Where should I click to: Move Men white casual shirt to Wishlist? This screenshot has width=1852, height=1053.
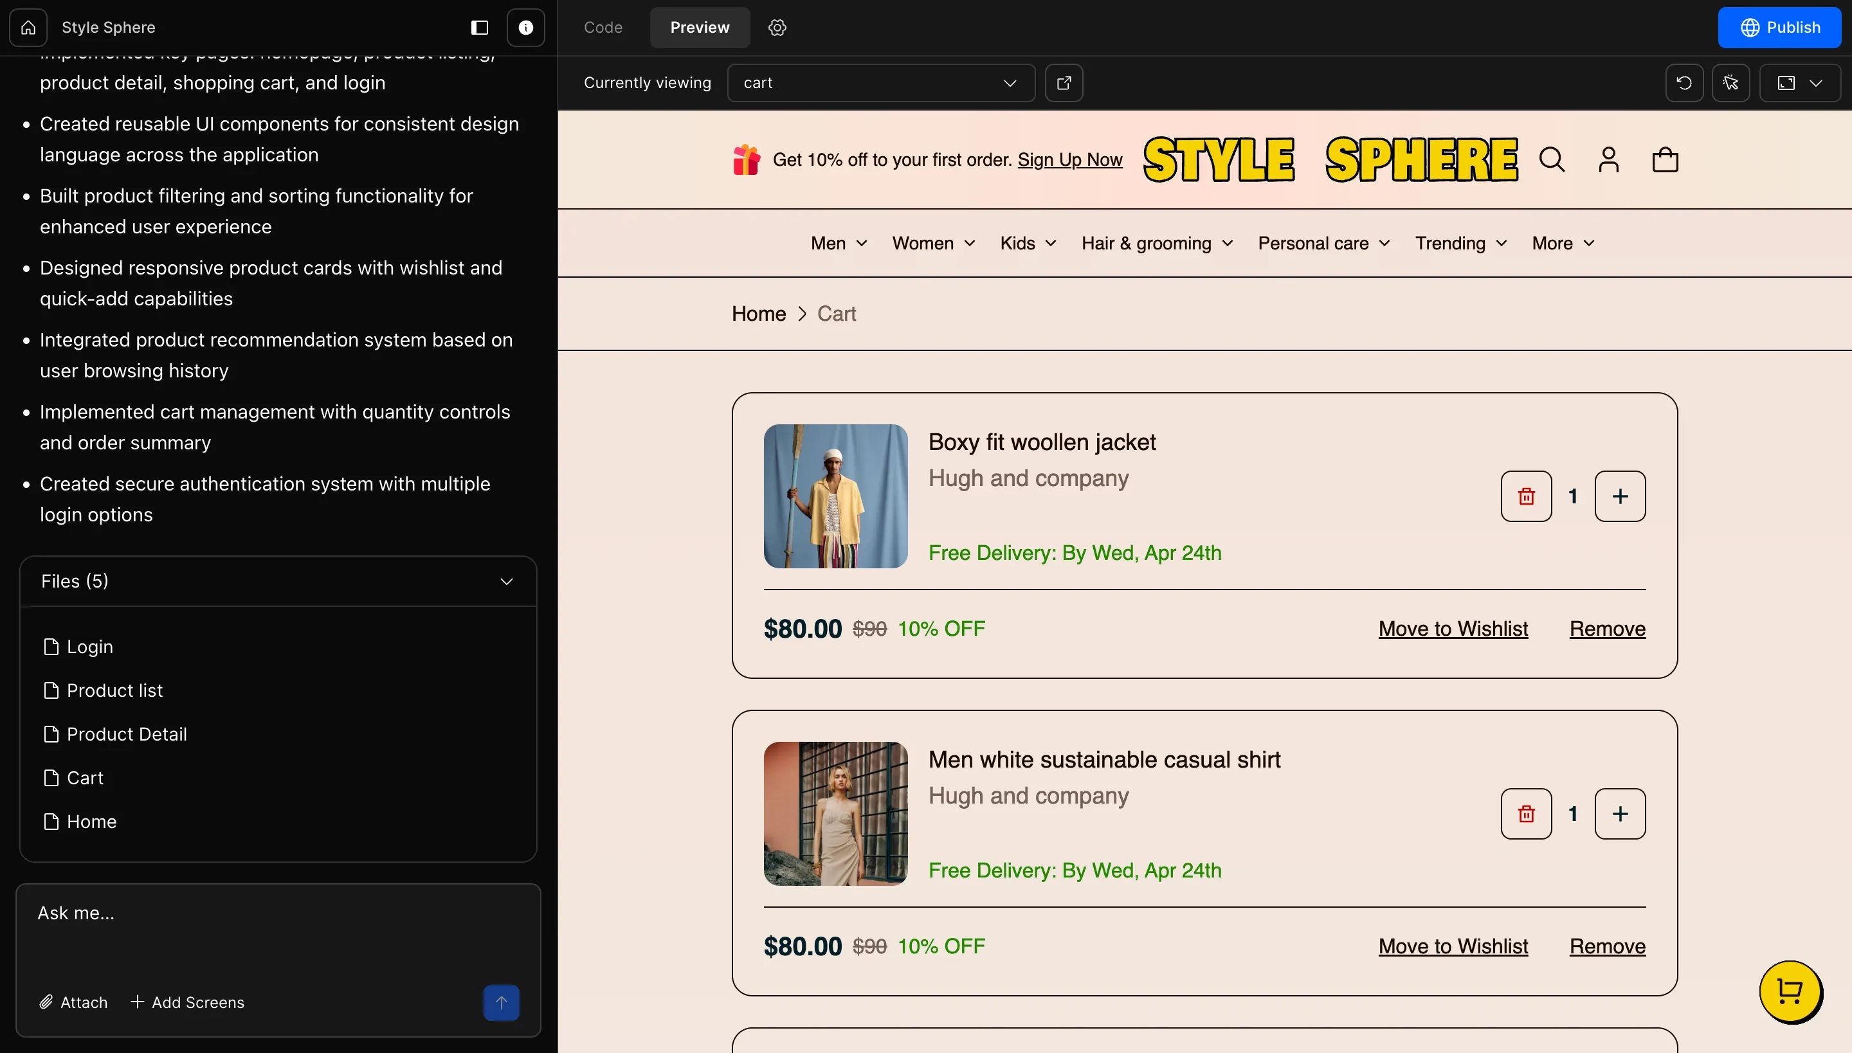[x=1453, y=946]
